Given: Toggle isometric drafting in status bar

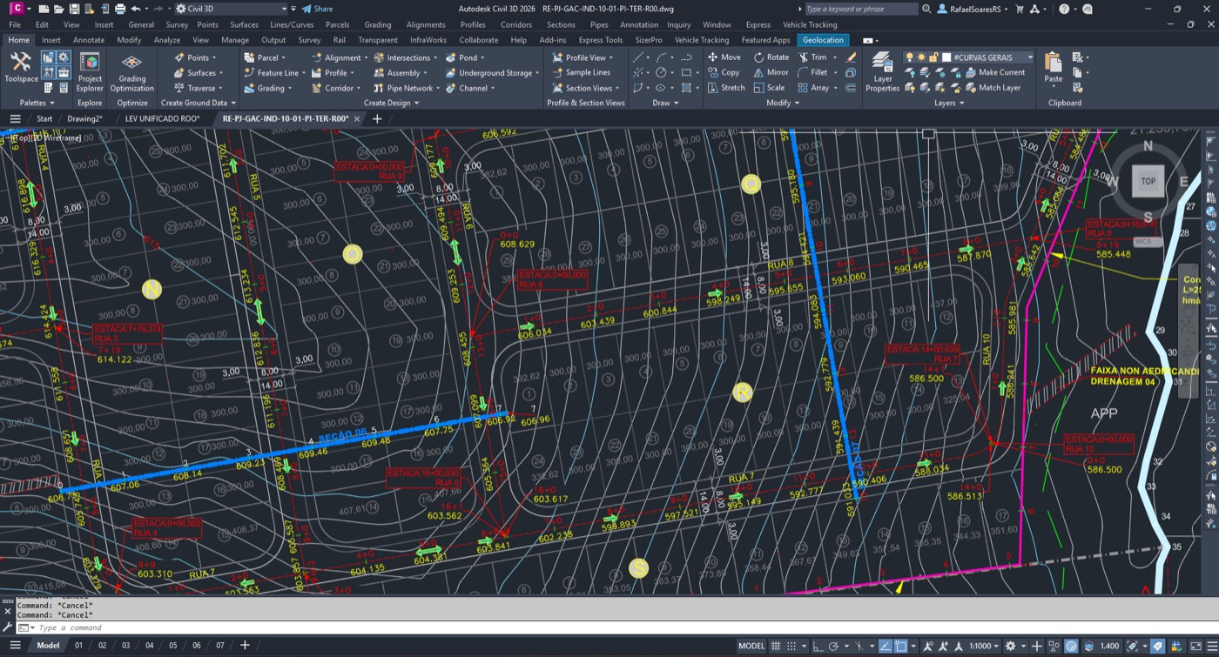Looking at the screenshot, I should (x=859, y=646).
